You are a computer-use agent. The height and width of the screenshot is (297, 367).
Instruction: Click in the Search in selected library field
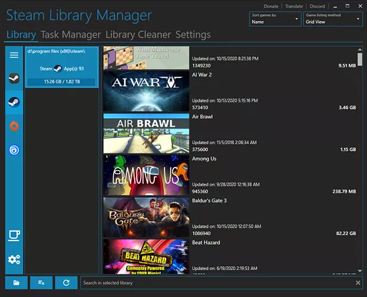coord(217,283)
